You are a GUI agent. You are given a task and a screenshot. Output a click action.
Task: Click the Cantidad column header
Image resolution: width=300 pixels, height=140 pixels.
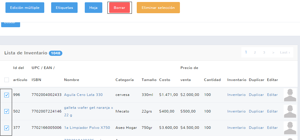coord(212,80)
